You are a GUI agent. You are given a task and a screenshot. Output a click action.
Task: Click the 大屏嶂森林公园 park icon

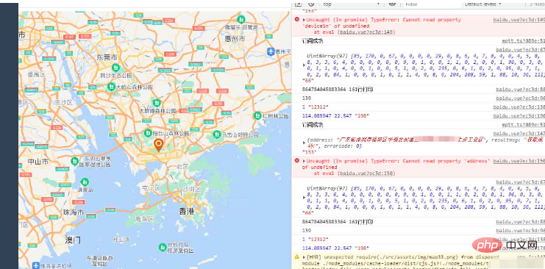point(157,102)
